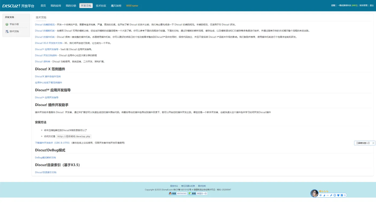Open 我的应用 in top navigation
The width and height of the screenshot is (376, 208).
(56, 6)
